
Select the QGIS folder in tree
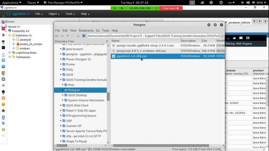tap(70, 75)
